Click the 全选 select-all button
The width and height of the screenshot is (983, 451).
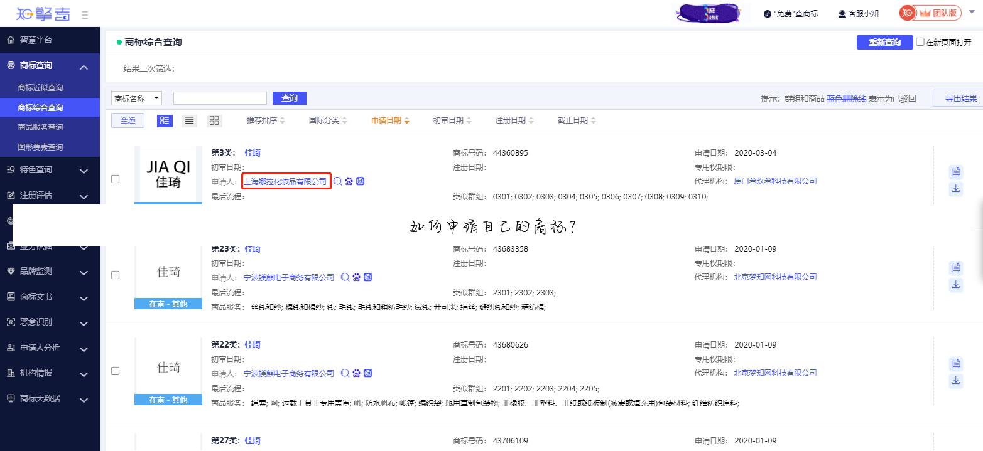tap(128, 120)
